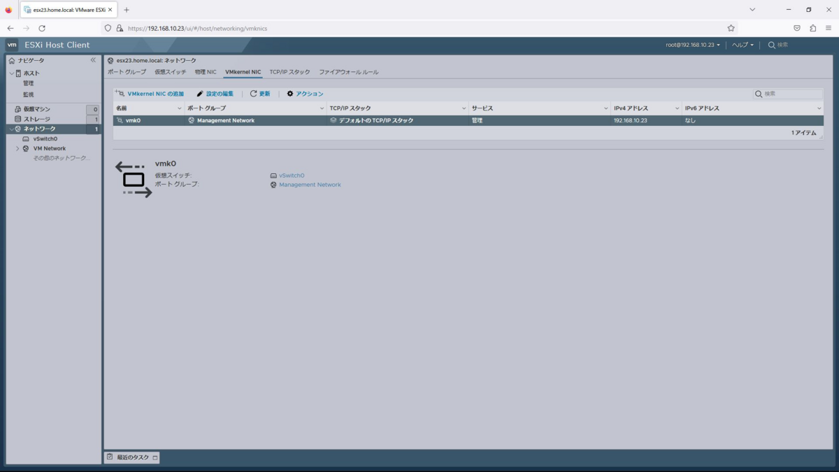Open the vSwitch0 link in details
This screenshot has width=839, height=472.
pyautogui.click(x=292, y=176)
